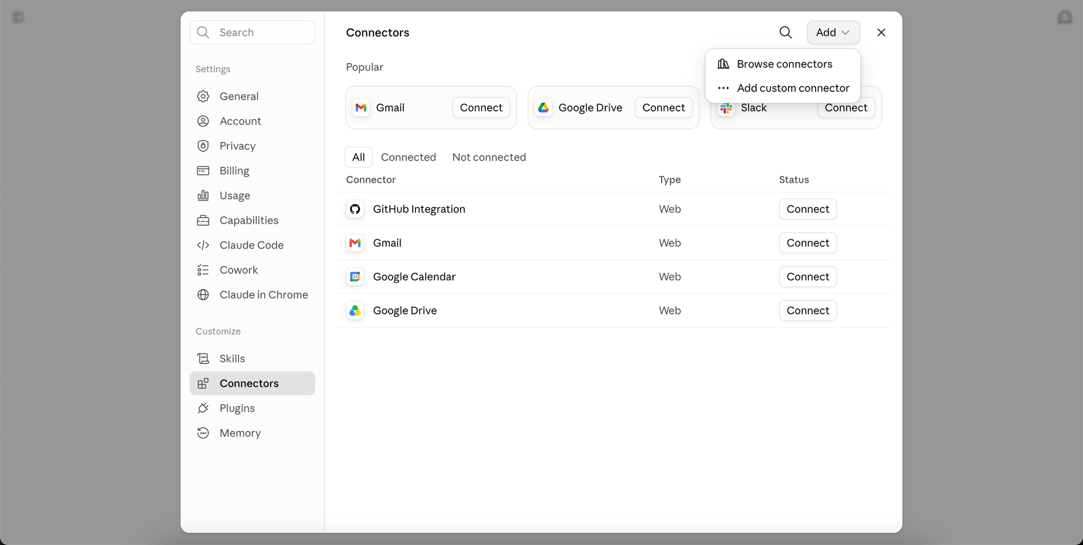Click the Cowork checklist icon
Screen dimensions: 1083x545
(203, 270)
